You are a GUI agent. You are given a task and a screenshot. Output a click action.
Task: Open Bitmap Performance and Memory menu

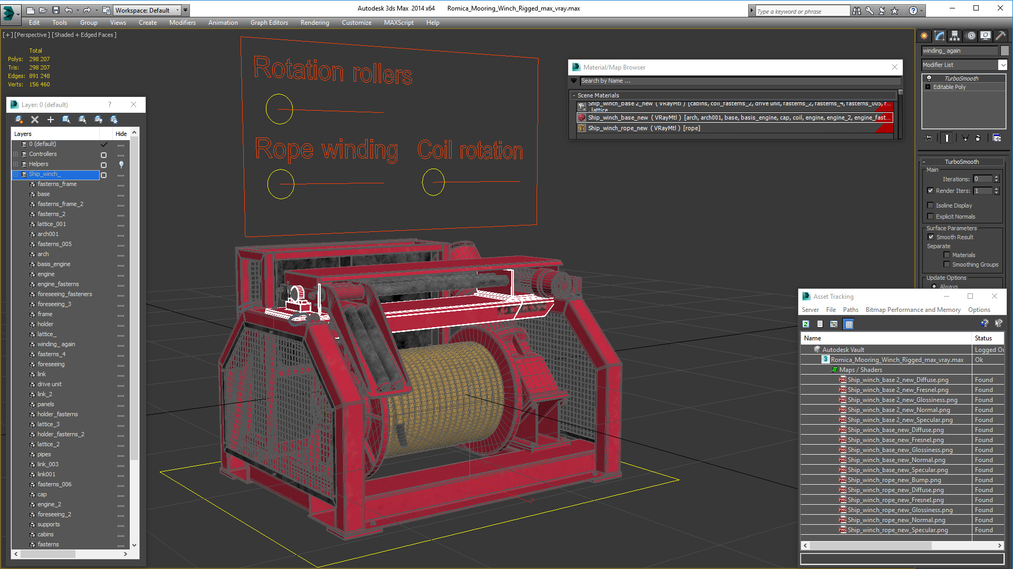[x=913, y=310]
